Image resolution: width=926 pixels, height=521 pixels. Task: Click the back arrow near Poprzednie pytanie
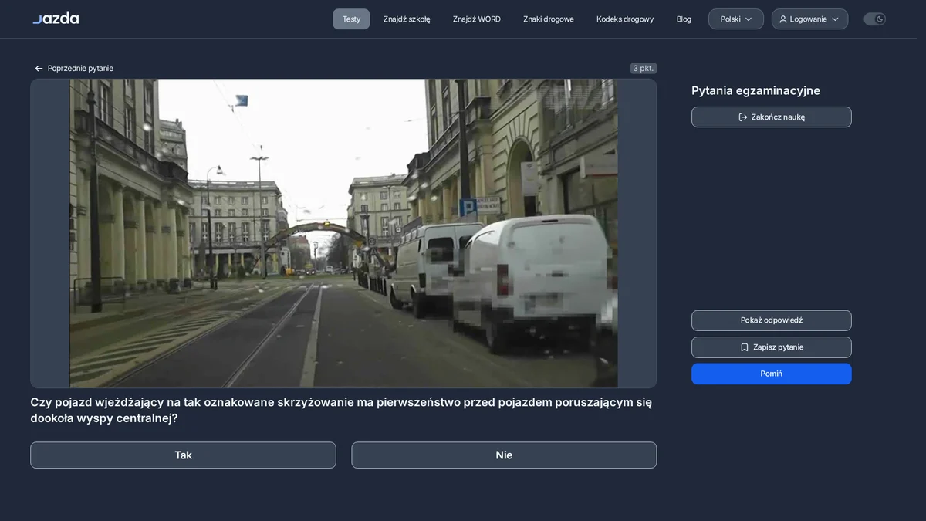point(39,69)
